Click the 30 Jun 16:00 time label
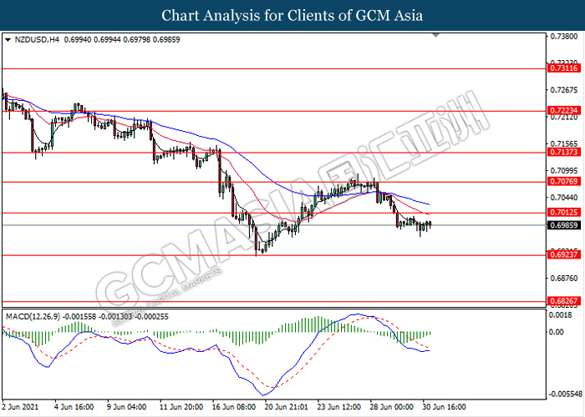This screenshot has height=417, width=585. coord(445,407)
